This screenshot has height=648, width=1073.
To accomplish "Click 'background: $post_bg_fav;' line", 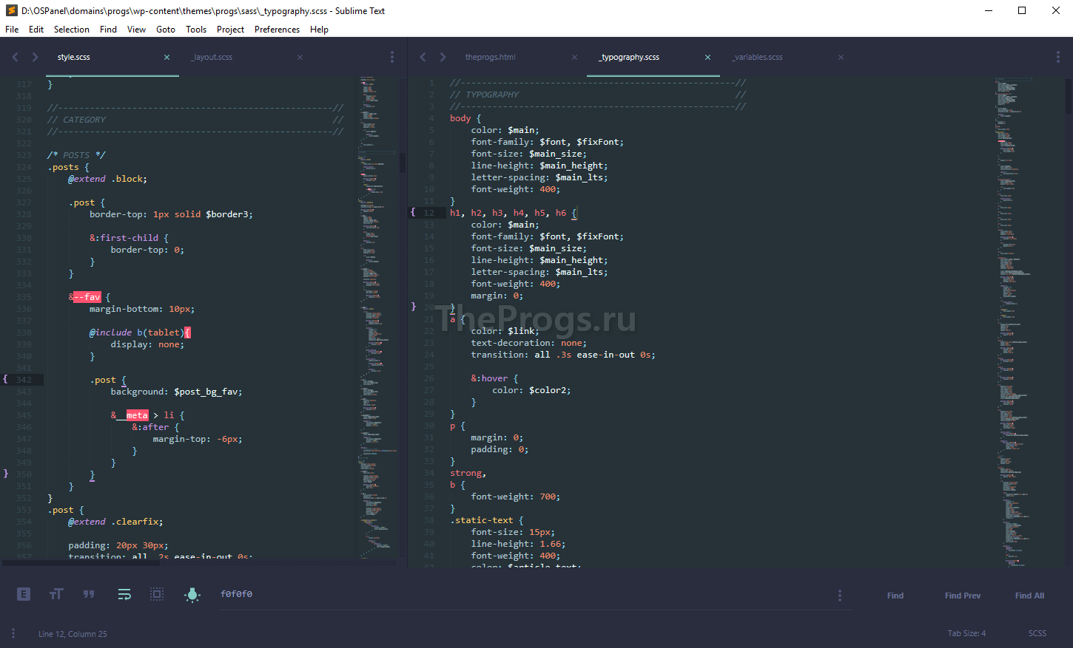I will pyautogui.click(x=176, y=392).
